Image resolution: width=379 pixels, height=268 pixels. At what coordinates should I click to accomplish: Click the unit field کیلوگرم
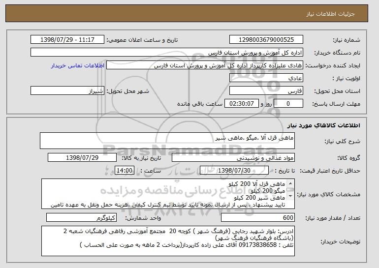click(x=81, y=217)
